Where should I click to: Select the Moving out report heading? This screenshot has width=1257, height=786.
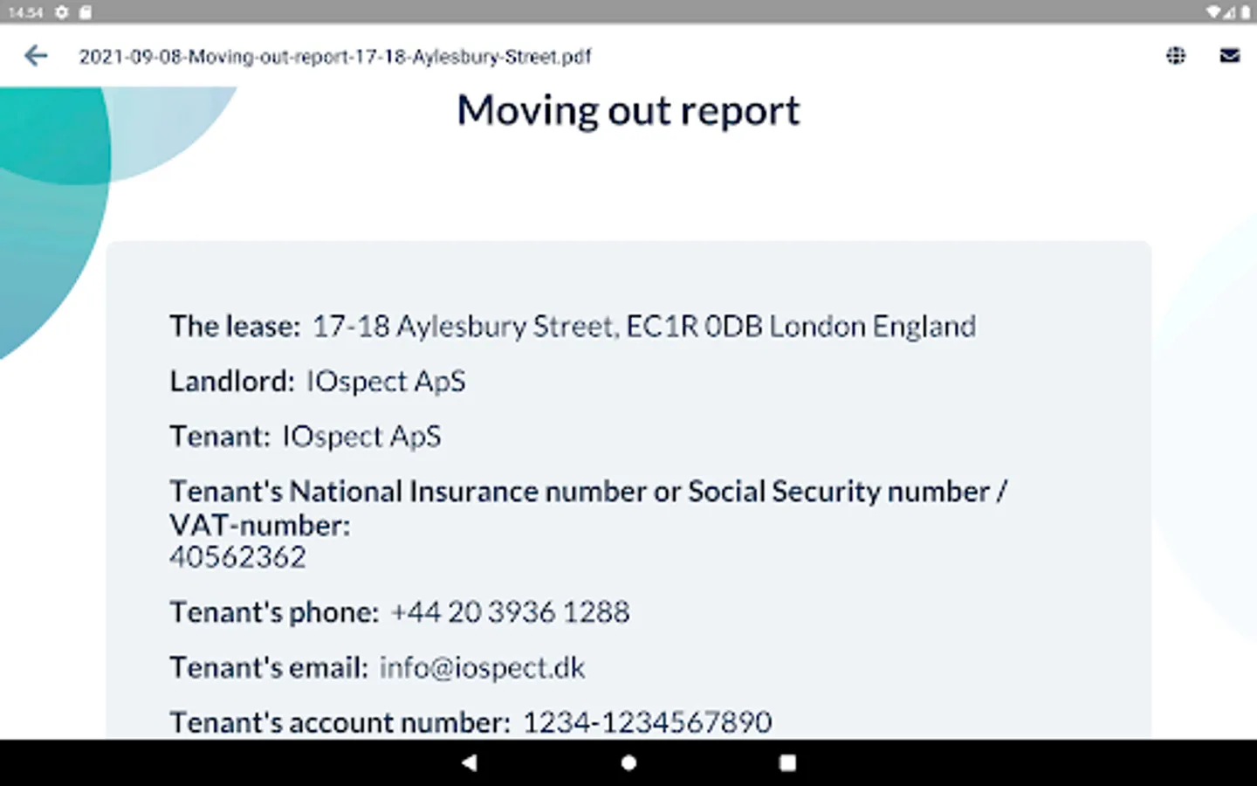tap(628, 111)
